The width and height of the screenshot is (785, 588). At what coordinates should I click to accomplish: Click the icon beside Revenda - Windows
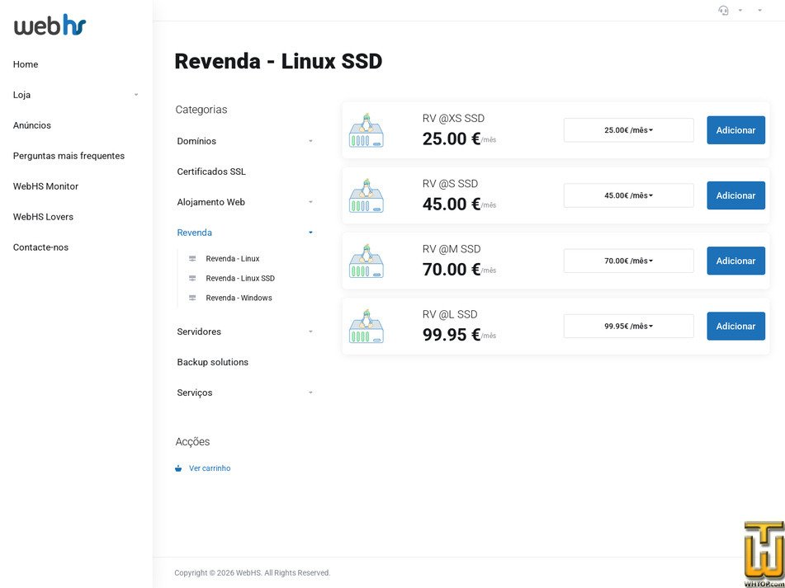click(x=192, y=298)
